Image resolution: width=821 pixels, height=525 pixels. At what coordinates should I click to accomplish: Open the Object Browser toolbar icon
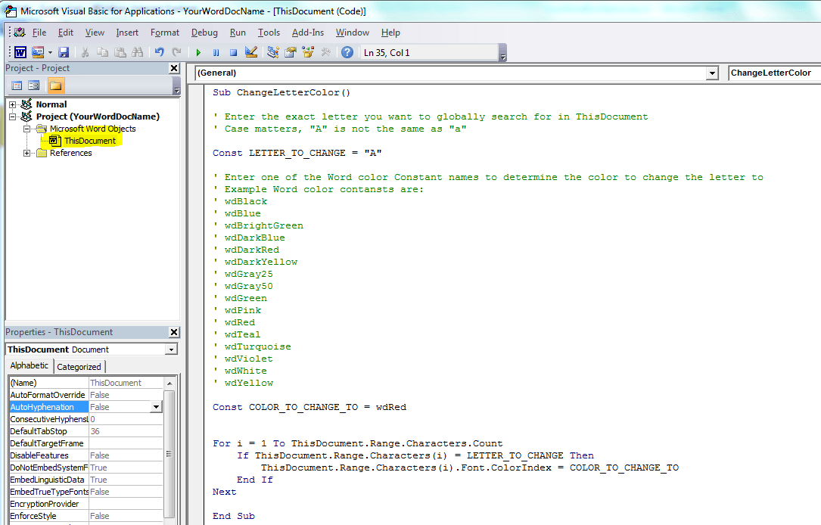tap(308, 52)
